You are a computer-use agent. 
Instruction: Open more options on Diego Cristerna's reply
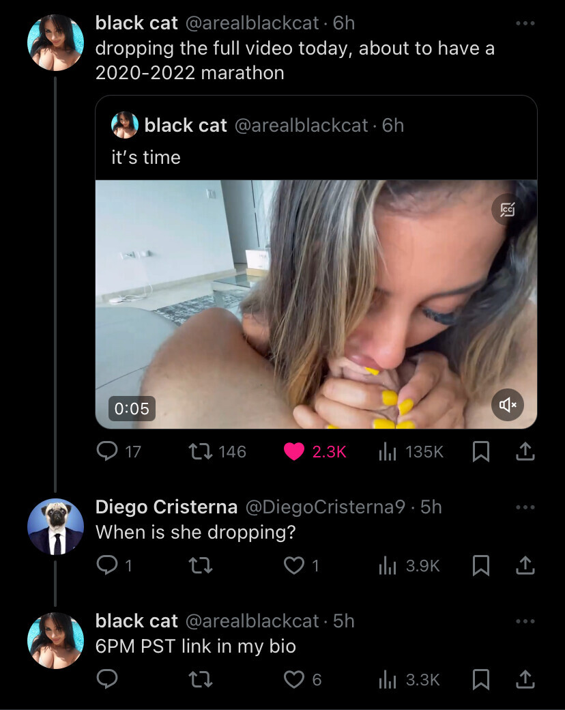coord(525,507)
